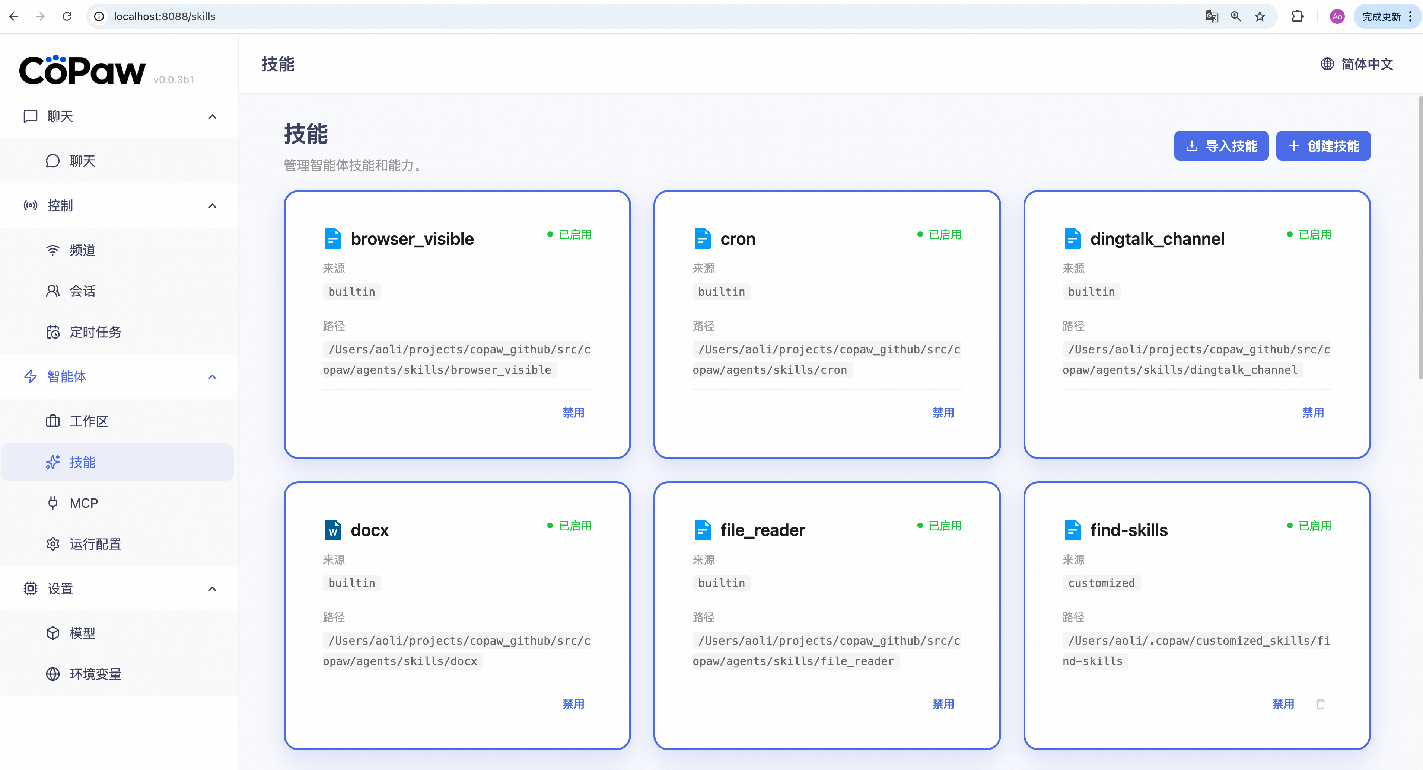Disable the docx skill
1423x770 pixels.
(x=573, y=704)
